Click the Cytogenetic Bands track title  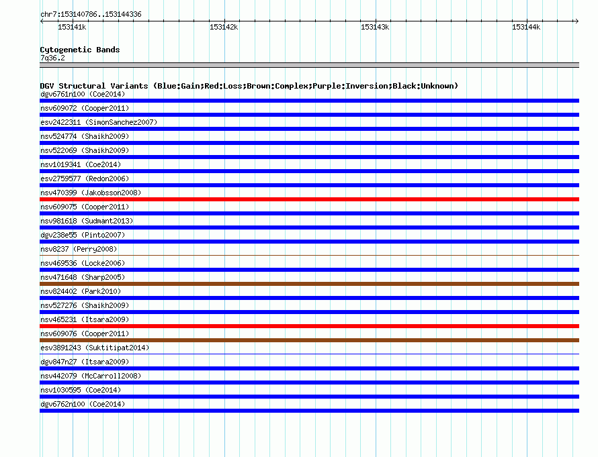coord(80,50)
